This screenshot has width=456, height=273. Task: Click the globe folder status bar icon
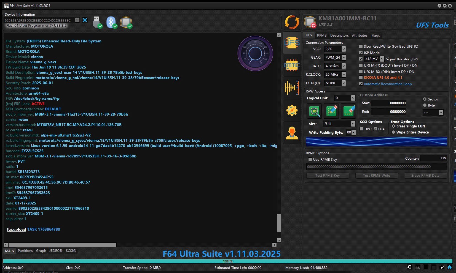click(x=442, y=267)
